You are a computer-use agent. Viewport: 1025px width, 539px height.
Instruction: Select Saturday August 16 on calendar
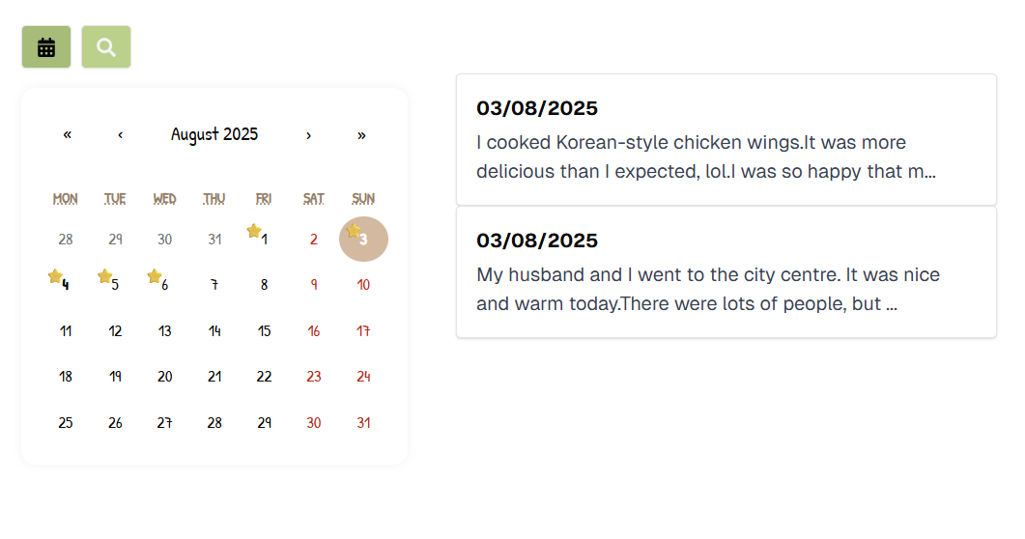(x=314, y=331)
